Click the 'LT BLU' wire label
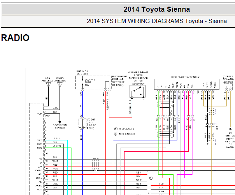The image size is (235, 195). tap(56, 138)
